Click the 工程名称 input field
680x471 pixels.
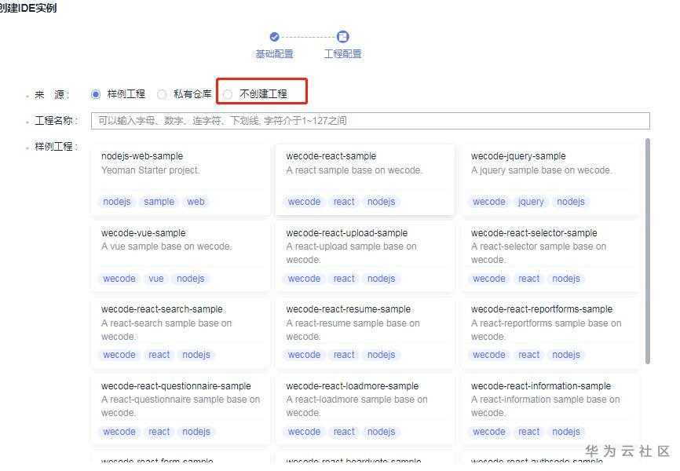click(371, 121)
